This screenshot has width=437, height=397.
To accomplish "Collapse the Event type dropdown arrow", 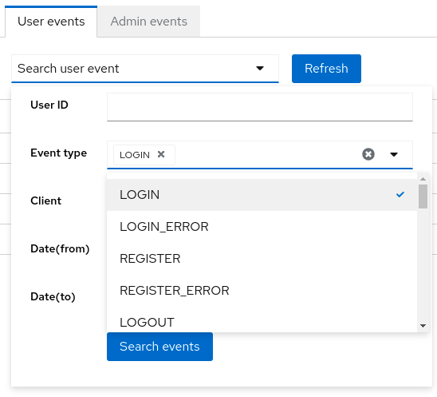I will click(393, 154).
